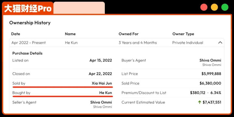Screen dimensions: 234x117
Task: Click the Xia Hai Jun seller name
Action: tap(102, 83)
